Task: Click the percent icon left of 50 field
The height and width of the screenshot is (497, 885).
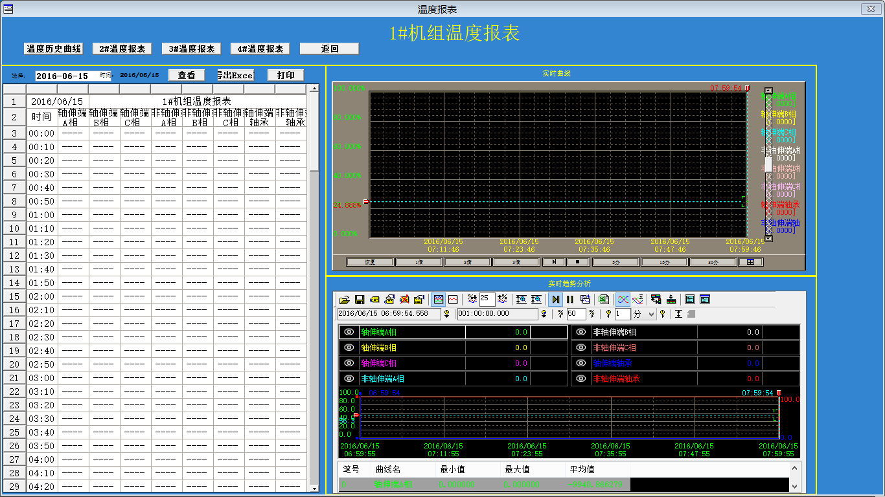Action: [x=560, y=314]
